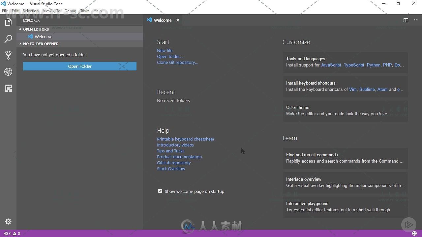This screenshot has height=237, width=422.
Task: Open the Color theme card
Action: coord(345,111)
